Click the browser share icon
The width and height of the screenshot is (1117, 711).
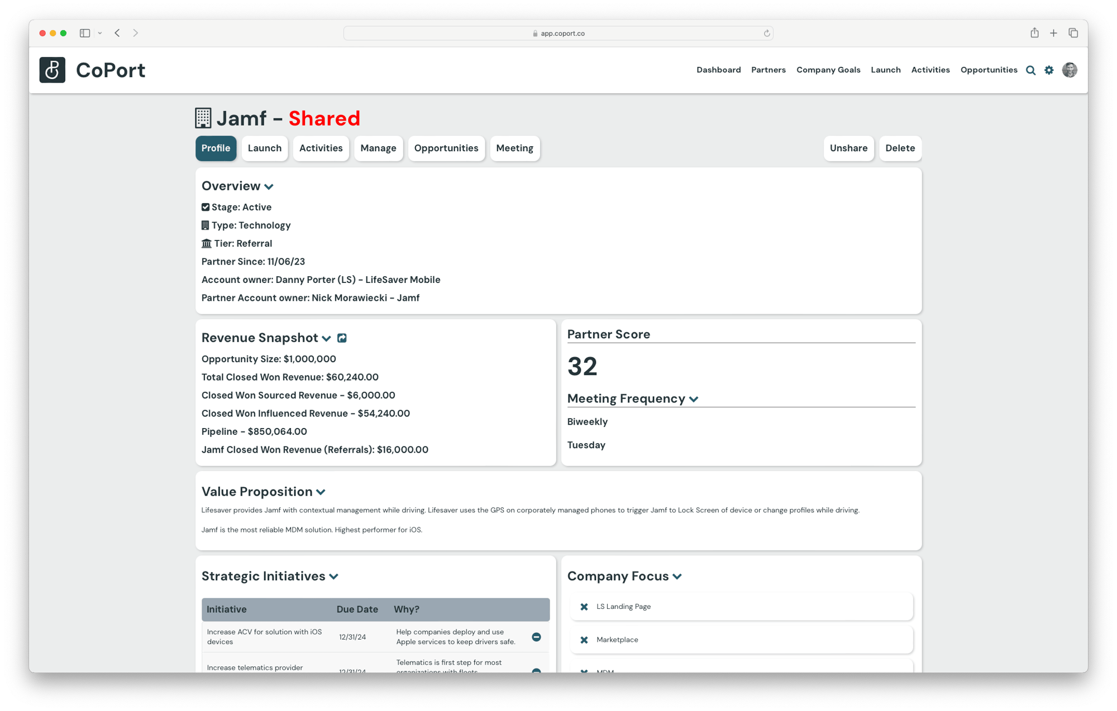click(1034, 33)
